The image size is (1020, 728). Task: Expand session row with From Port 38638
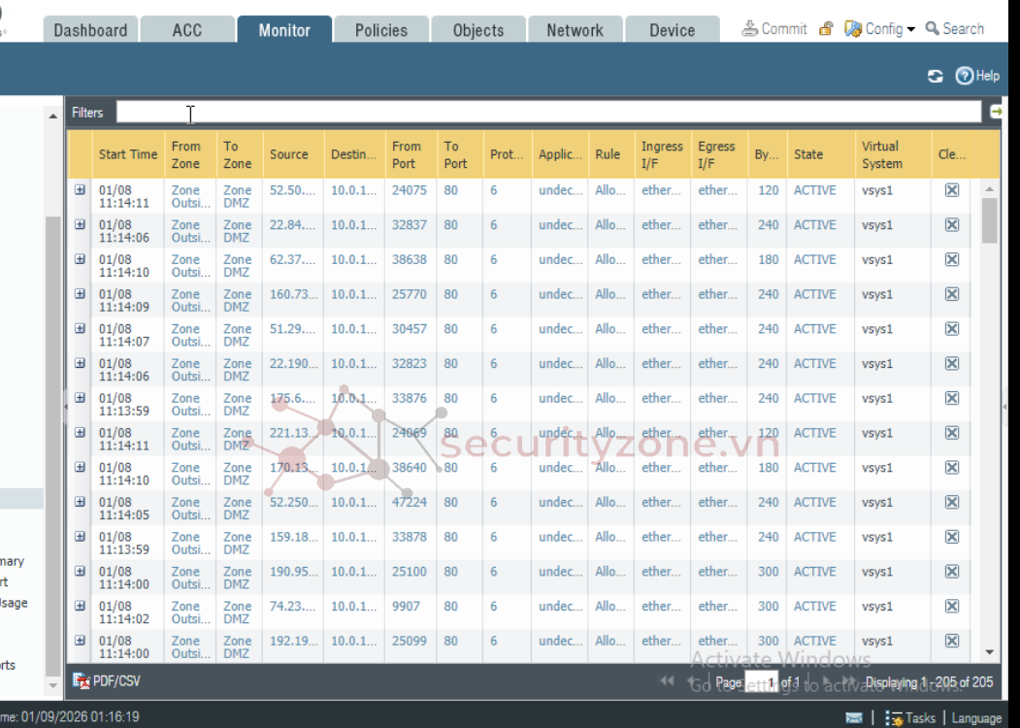pyautogui.click(x=81, y=259)
